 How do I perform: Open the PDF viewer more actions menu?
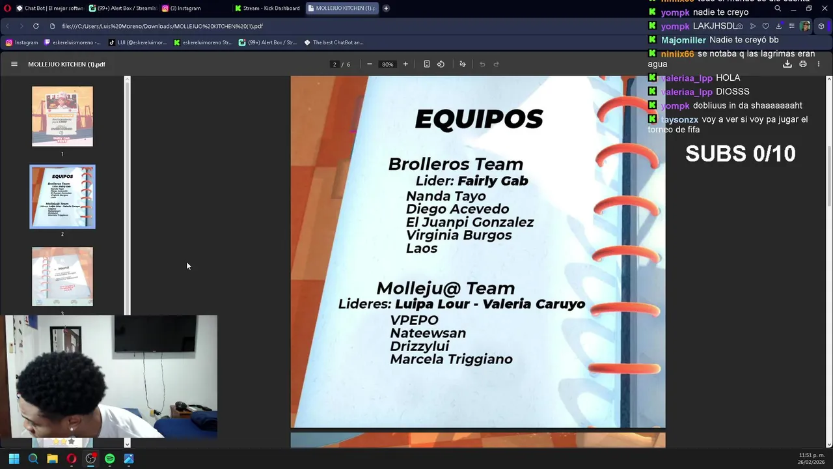click(818, 64)
